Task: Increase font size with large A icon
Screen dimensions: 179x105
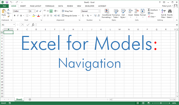Action: 37,11
